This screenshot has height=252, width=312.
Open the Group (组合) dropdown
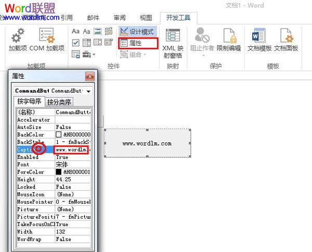click(133, 55)
